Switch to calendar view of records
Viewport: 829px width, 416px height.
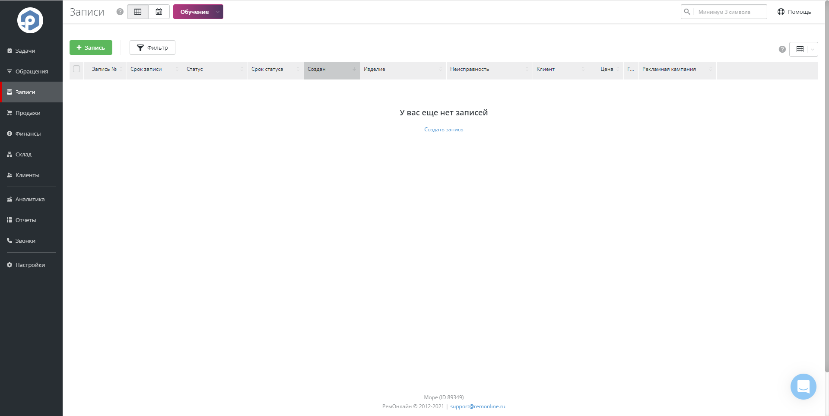pos(159,12)
